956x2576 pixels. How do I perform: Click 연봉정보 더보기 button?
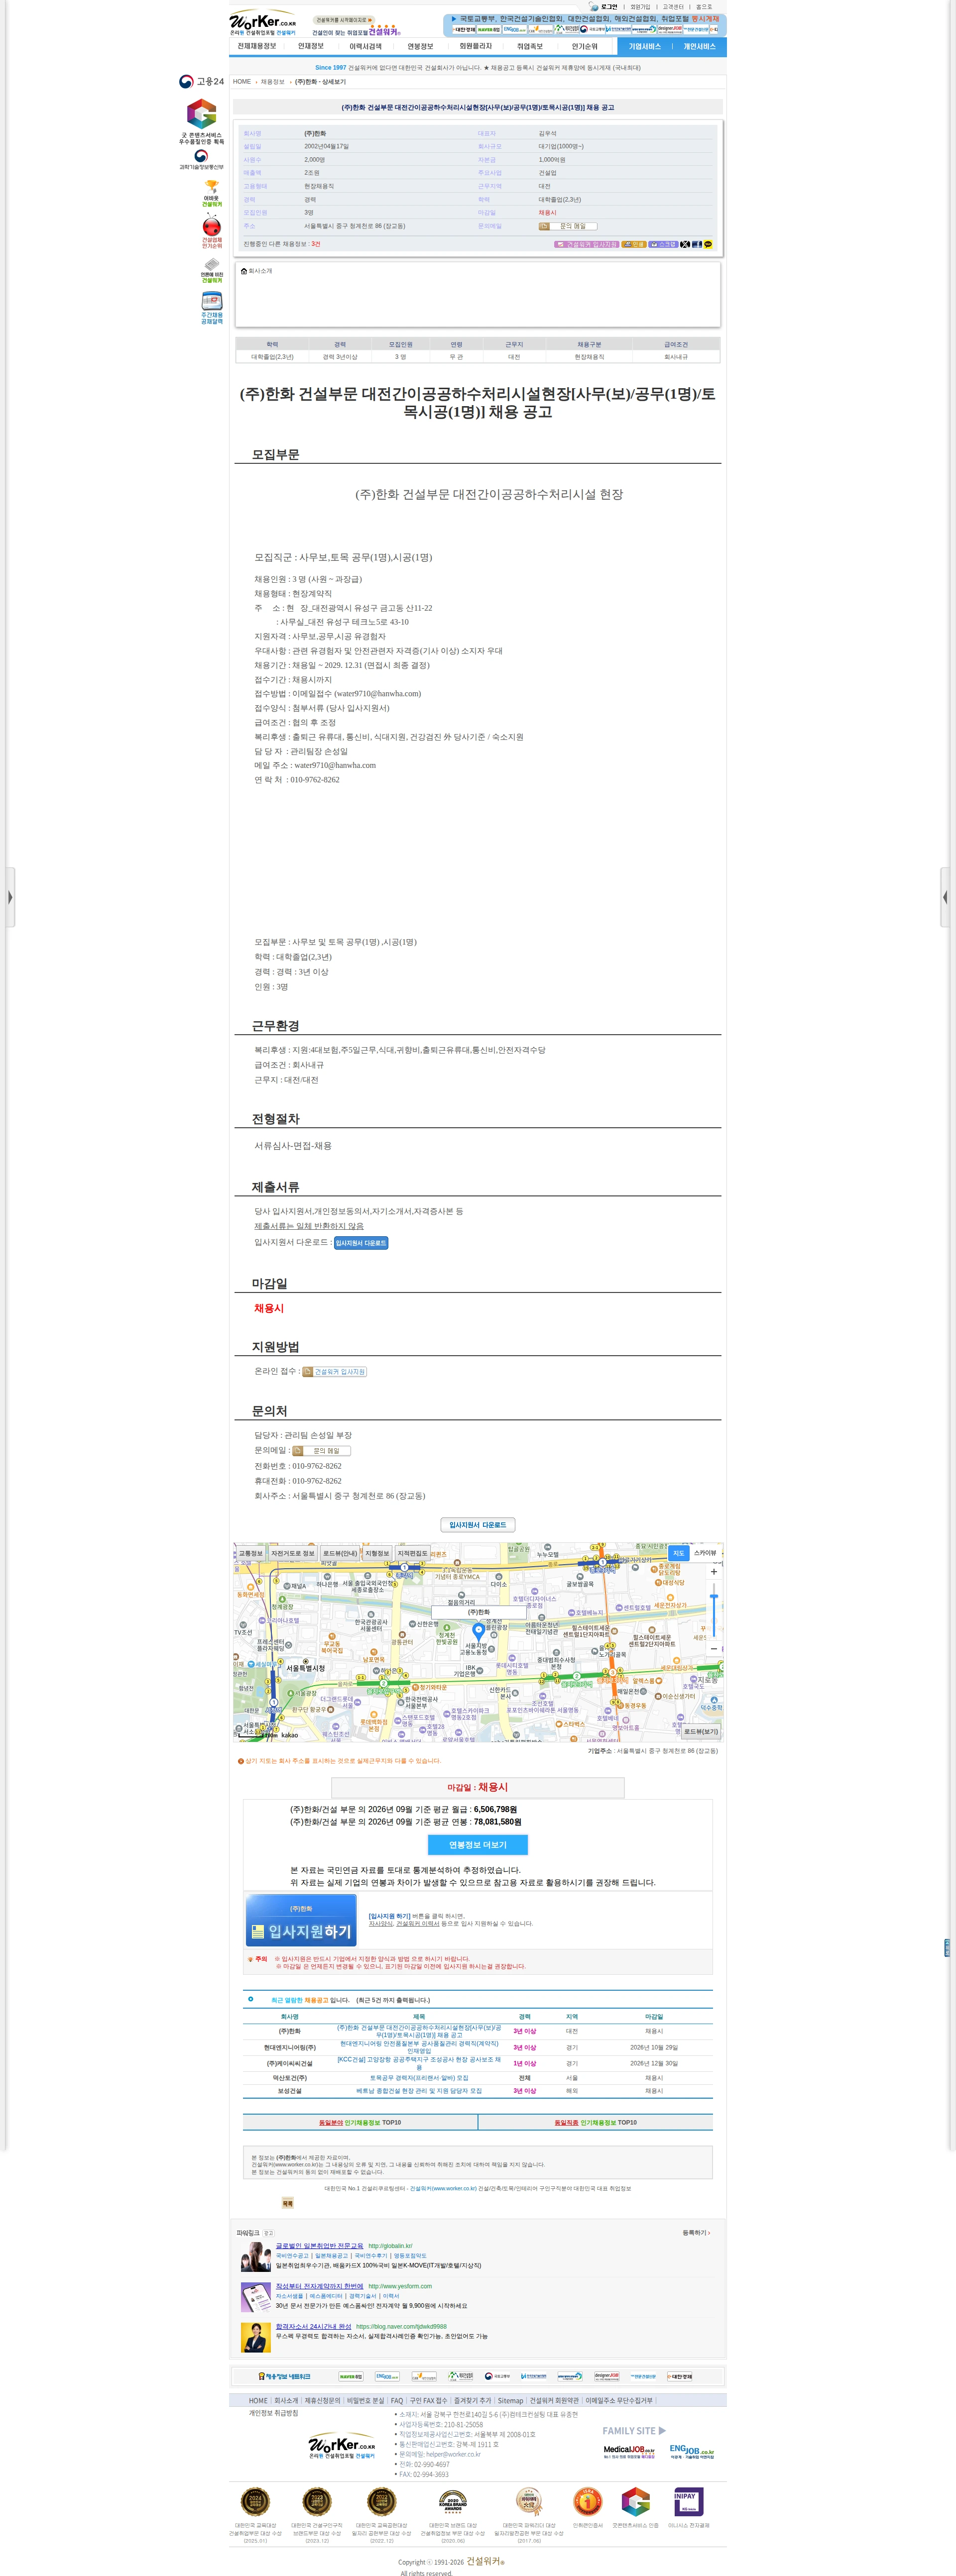point(477,1845)
